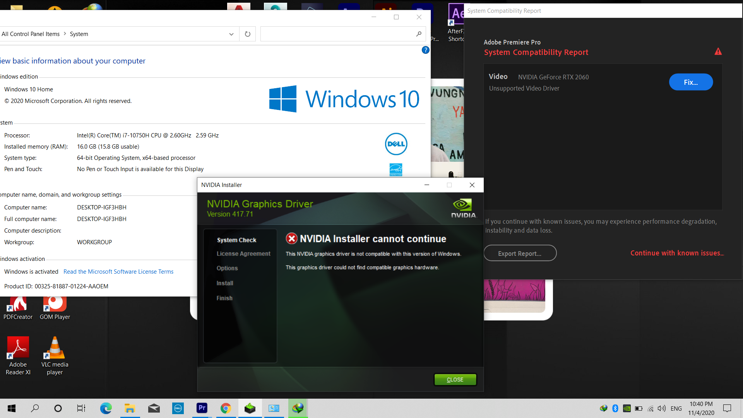Select the Finish step in the NVIDIA Installer
This screenshot has width=743, height=418.
click(x=224, y=298)
